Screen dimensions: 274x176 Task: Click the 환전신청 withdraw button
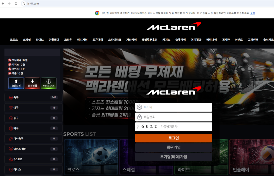pyautogui.click(x=32, y=83)
